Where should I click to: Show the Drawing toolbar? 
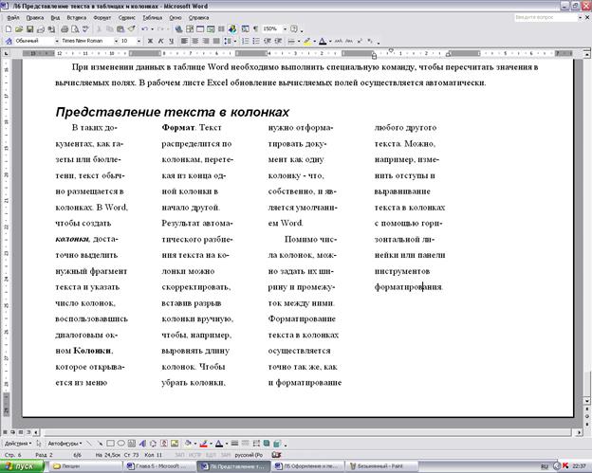232,28
